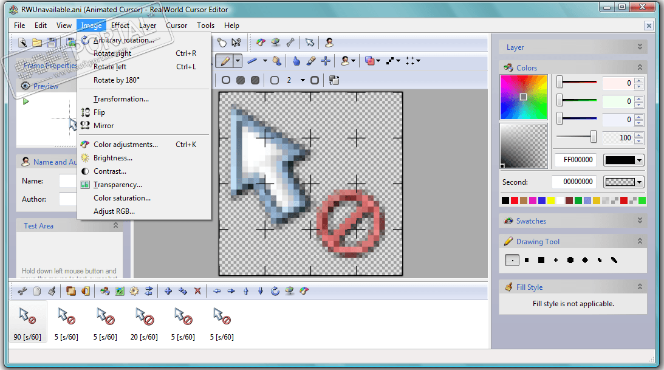The width and height of the screenshot is (664, 370).
Task: Select the single-pixel dot brush shape
Action: tap(512, 260)
